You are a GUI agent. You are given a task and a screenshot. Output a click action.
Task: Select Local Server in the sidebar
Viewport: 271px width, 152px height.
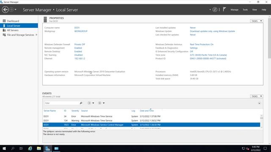(19, 26)
